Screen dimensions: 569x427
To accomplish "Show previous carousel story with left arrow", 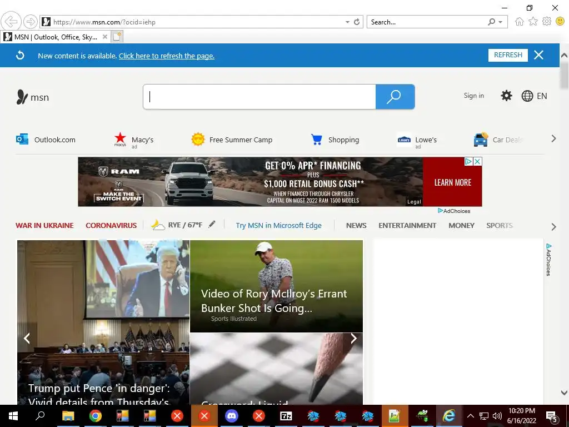I will coord(27,339).
